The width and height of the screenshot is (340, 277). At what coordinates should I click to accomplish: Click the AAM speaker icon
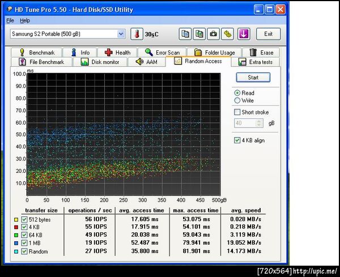tap(139, 62)
